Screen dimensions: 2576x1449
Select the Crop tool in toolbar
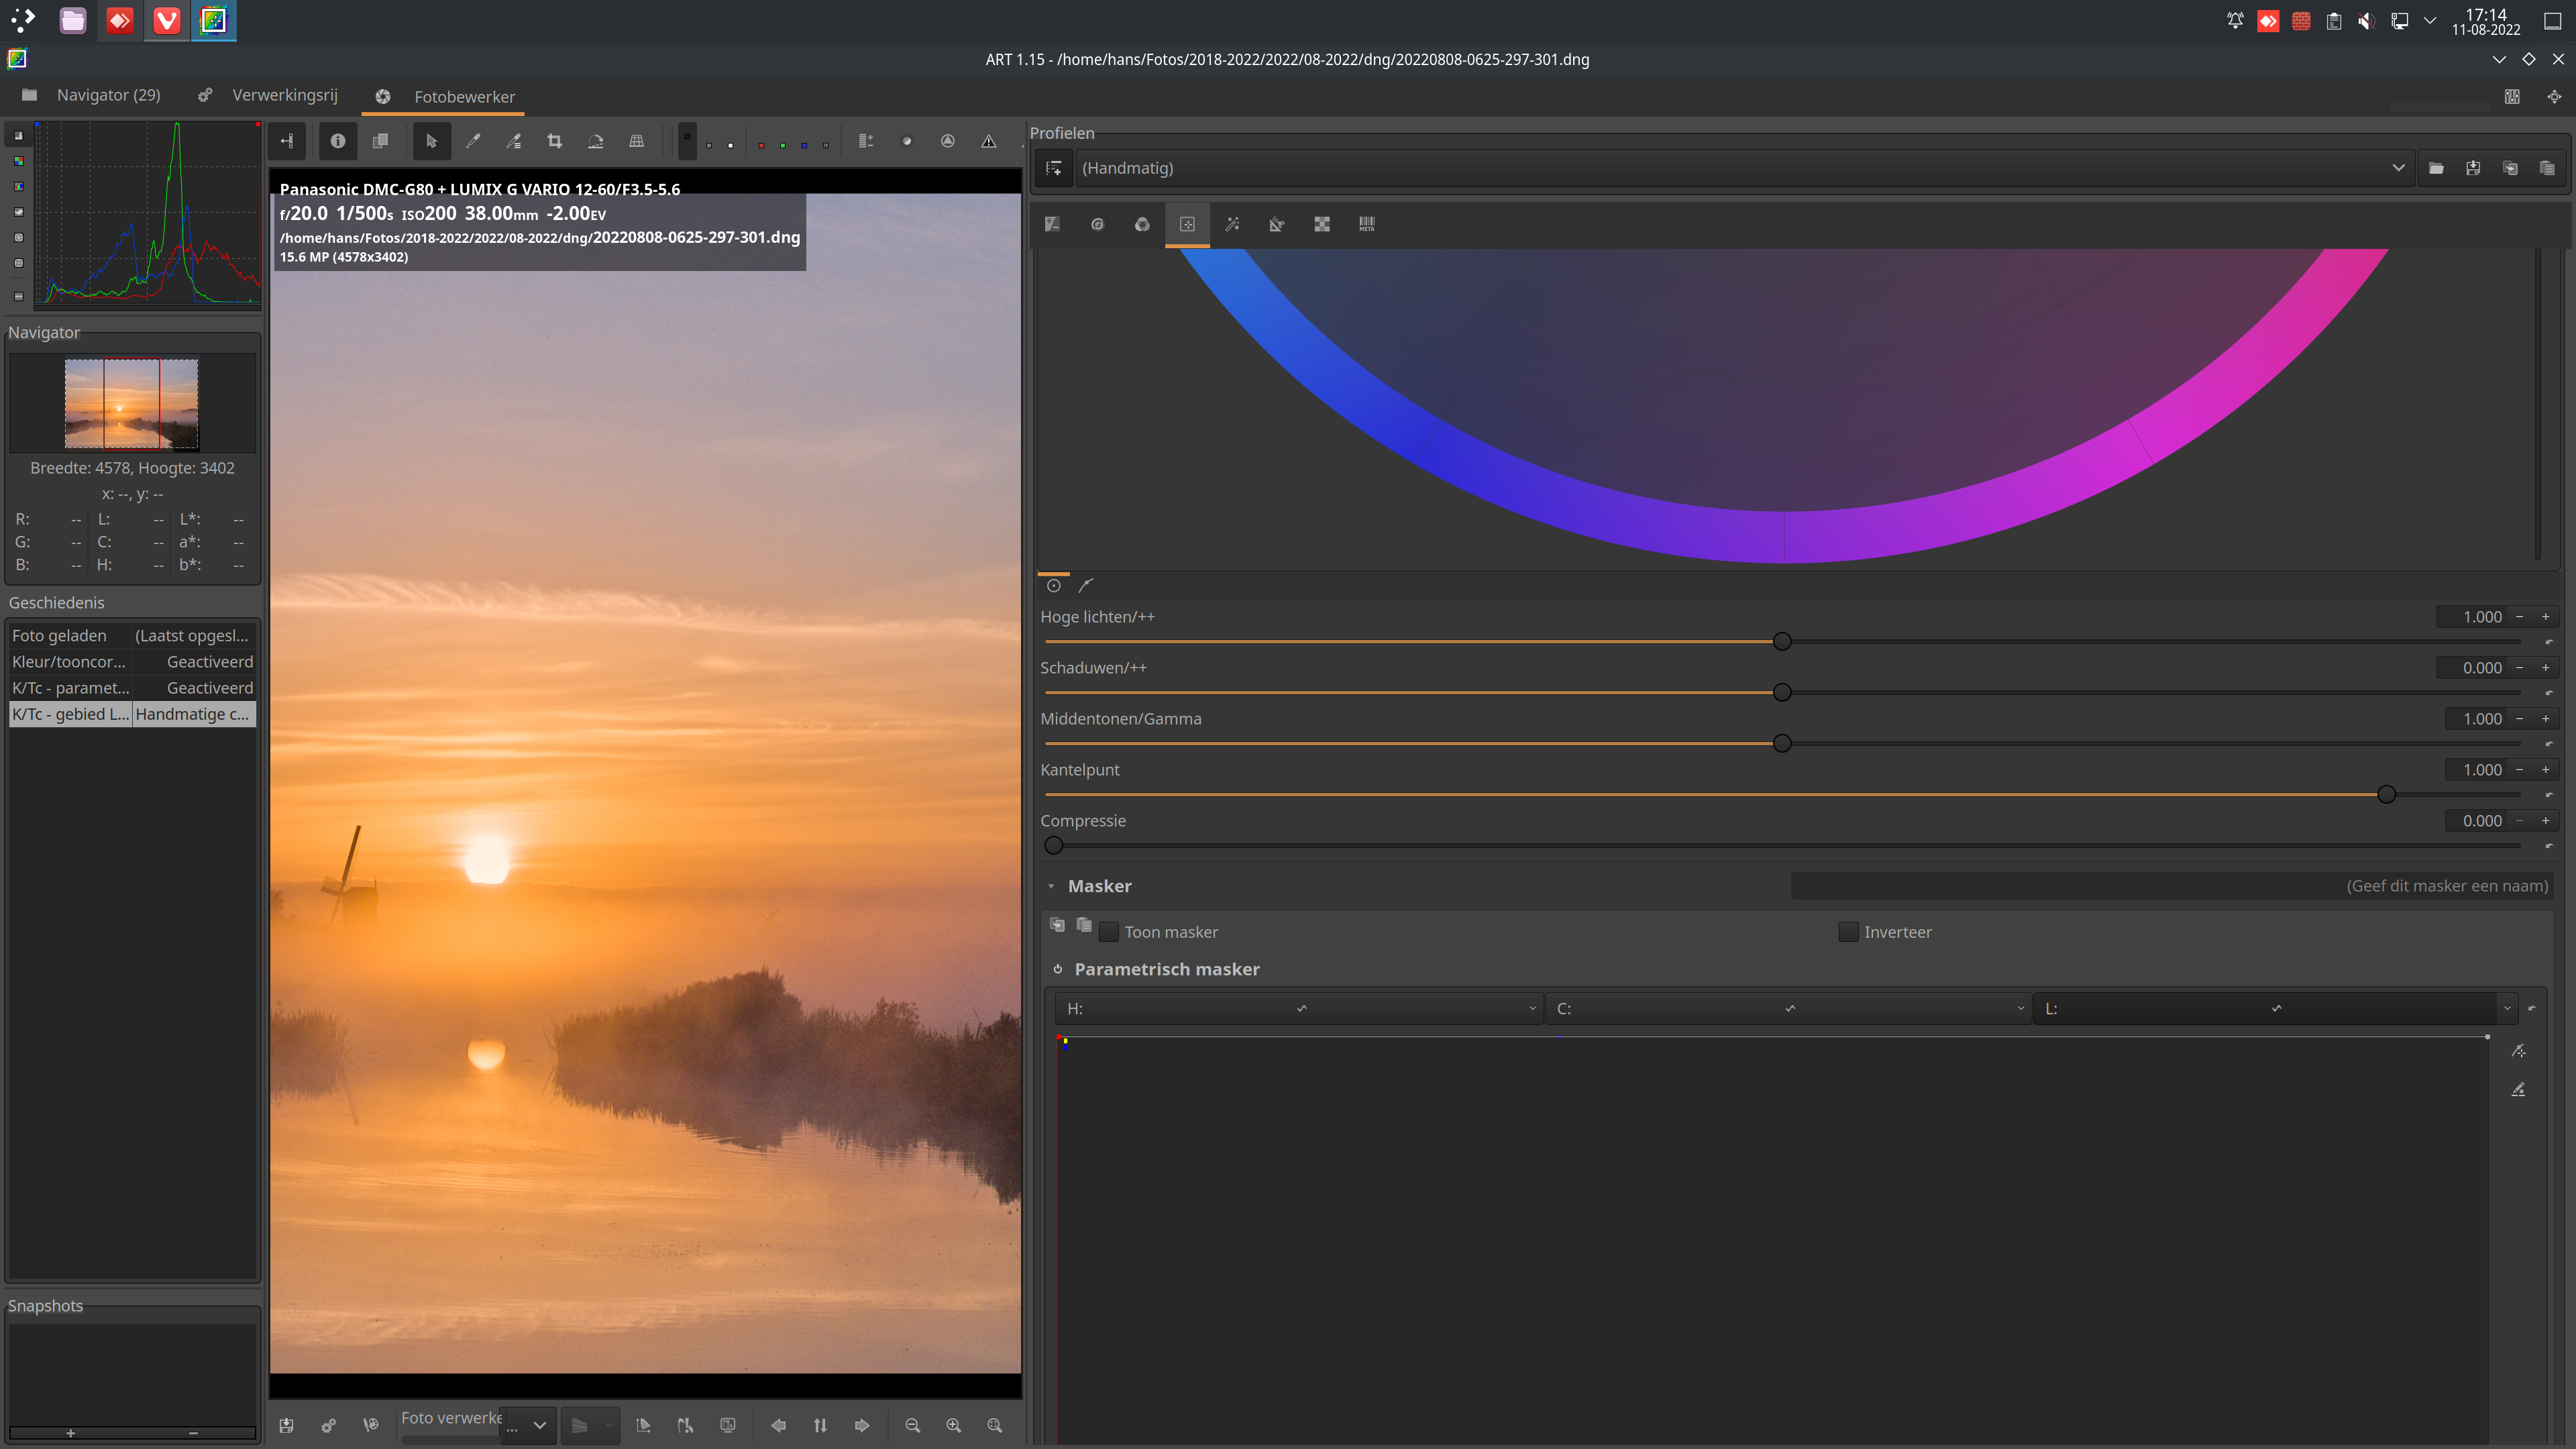[x=554, y=141]
